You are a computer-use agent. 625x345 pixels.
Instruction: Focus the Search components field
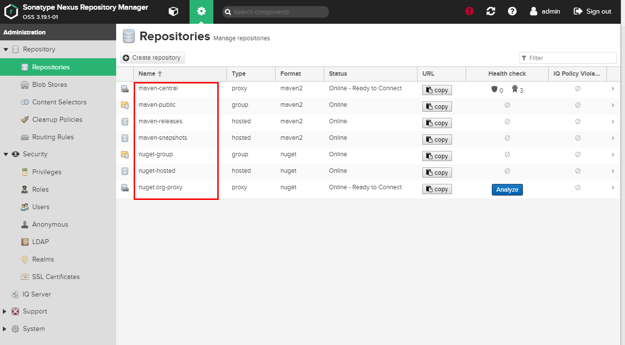coord(276,12)
